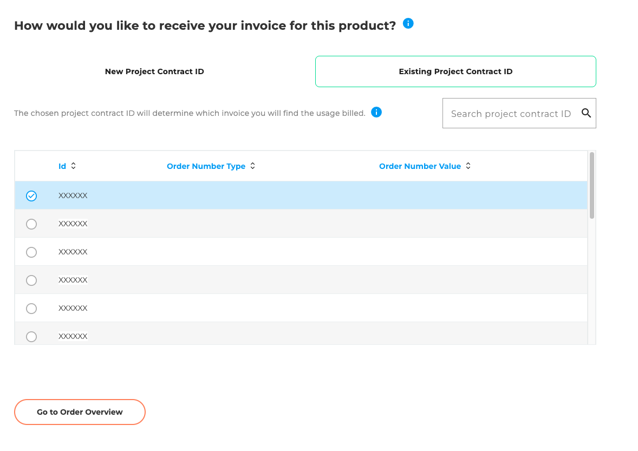Click inside the search project contract ID field
The height and width of the screenshot is (451, 638).
(509, 113)
